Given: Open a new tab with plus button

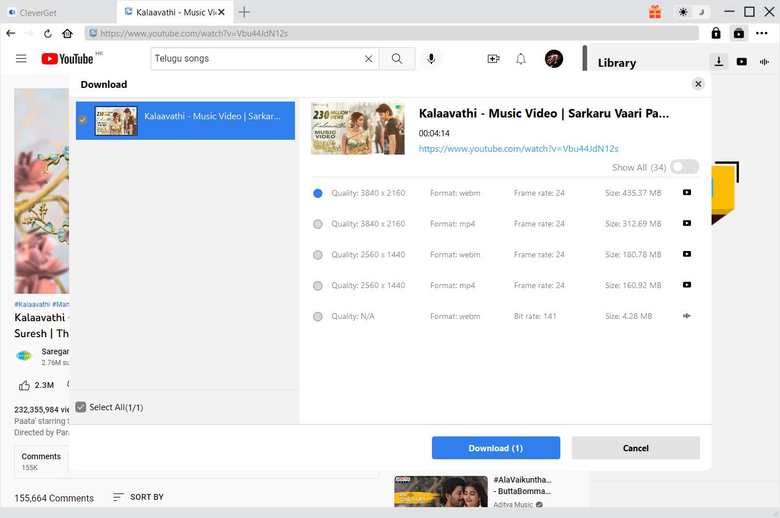Looking at the screenshot, I should point(244,12).
